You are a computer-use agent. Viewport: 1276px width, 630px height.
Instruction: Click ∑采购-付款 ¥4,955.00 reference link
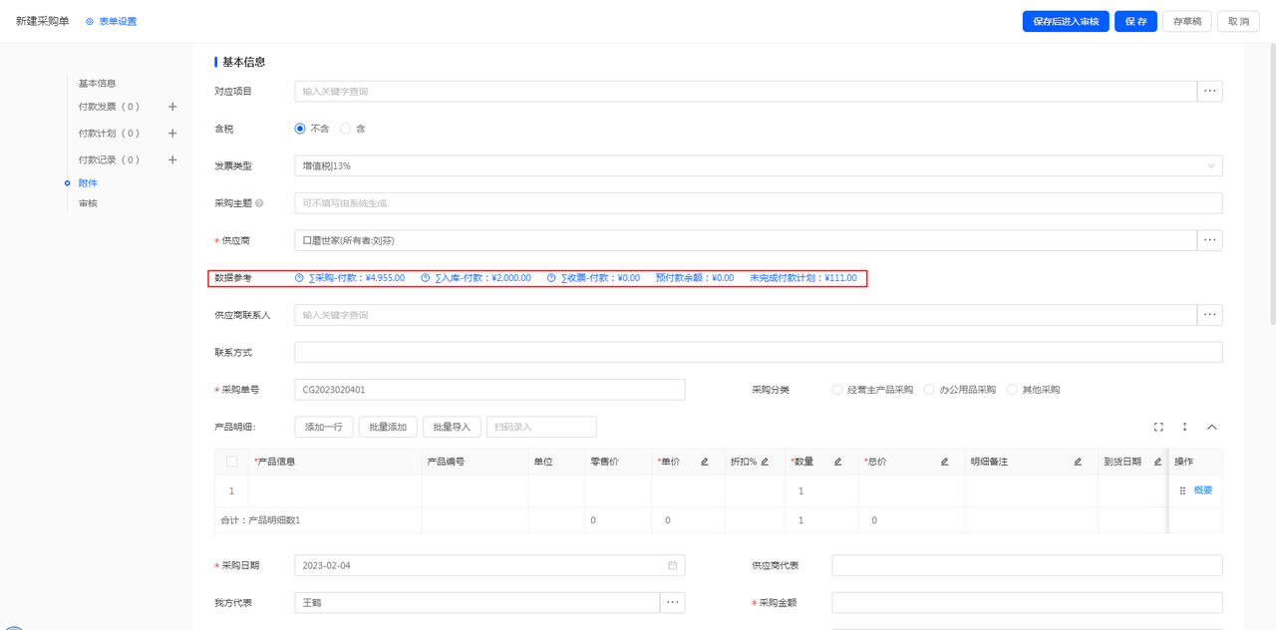[357, 278]
